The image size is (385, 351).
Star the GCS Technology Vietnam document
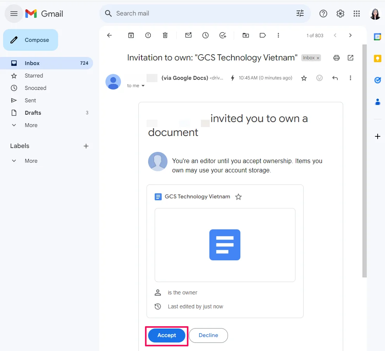[x=238, y=197]
